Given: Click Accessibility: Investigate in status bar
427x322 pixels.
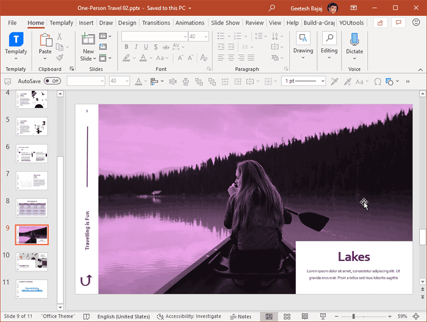Looking at the screenshot, I should (189, 317).
